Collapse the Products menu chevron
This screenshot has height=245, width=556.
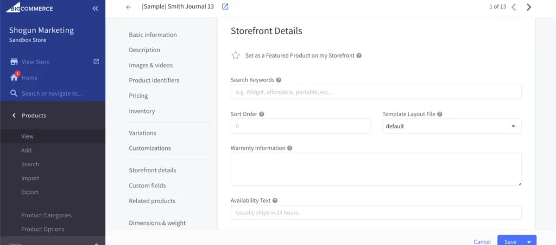coord(14,115)
